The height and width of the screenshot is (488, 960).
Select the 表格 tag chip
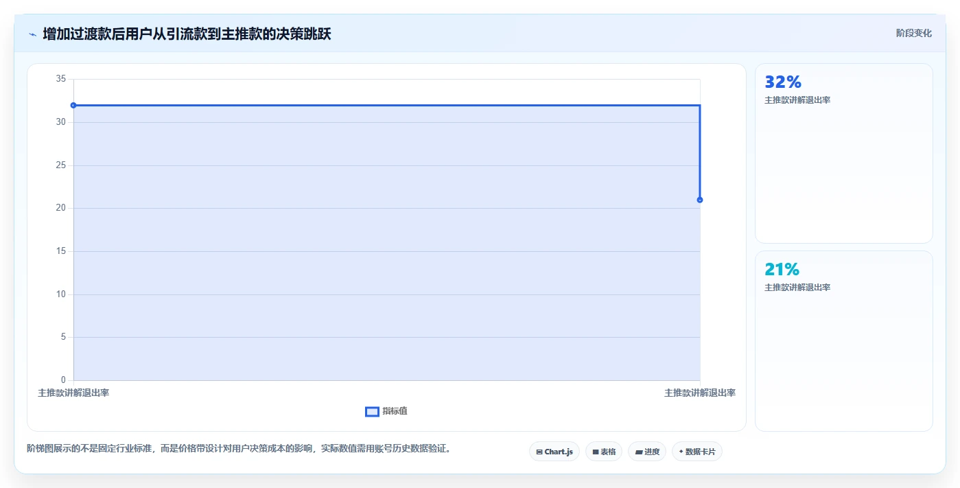click(x=604, y=452)
